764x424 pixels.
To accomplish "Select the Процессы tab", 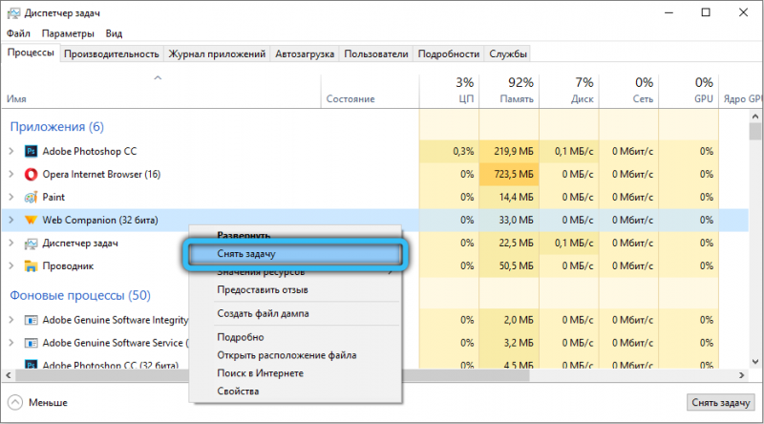I will (31, 53).
